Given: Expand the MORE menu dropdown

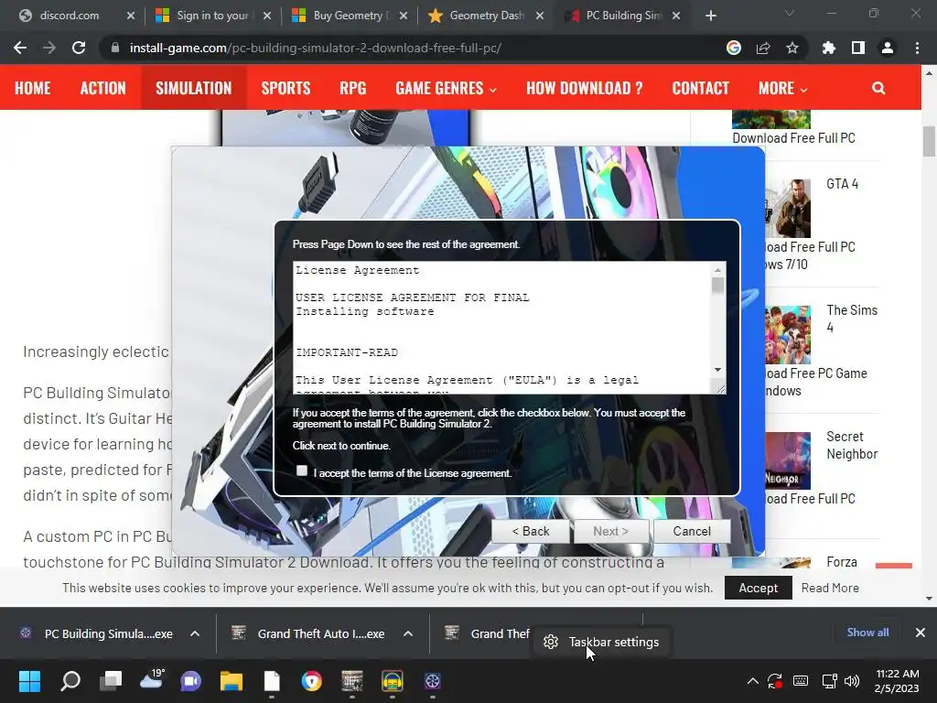Looking at the screenshot, I should point(783,88).
